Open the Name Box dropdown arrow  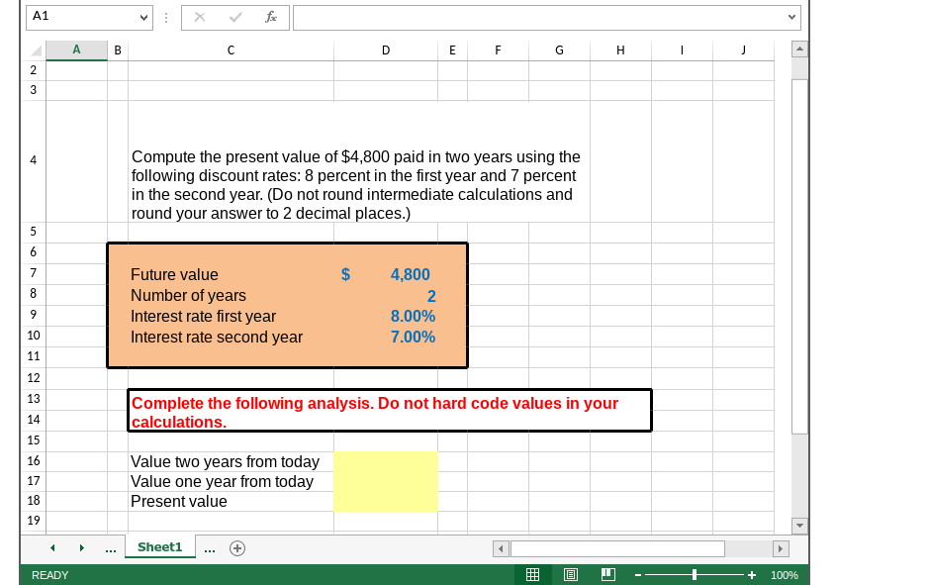point(141,17)
